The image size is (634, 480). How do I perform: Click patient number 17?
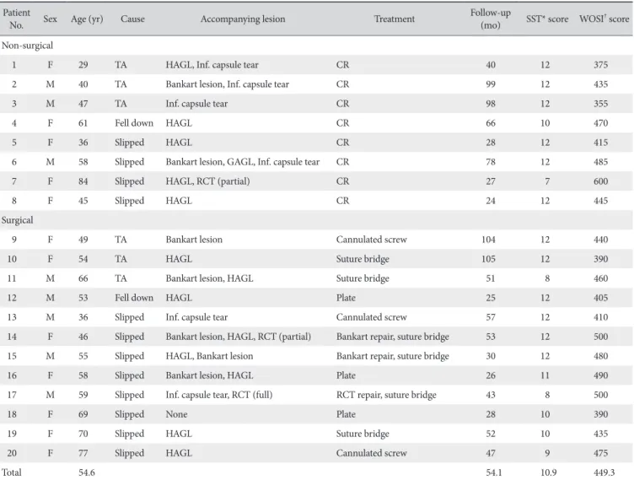coord(12,395)
